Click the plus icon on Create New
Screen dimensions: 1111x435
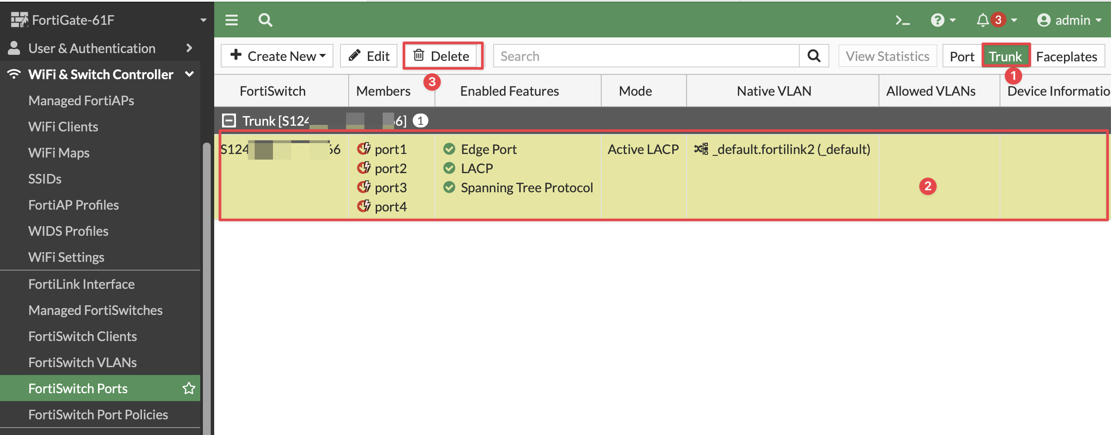[236, 55]
